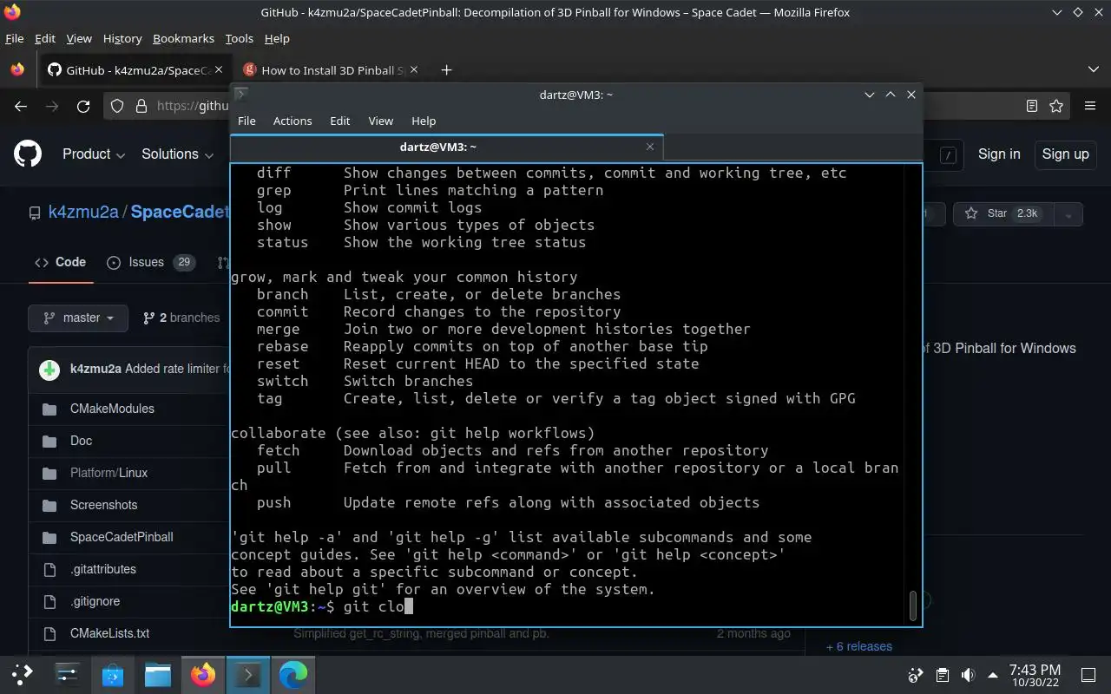Image resolution: width=1111 pixels, height=694 pixels.
Task: Click the shield tracking protection icon
Action: tap(118, 106)
